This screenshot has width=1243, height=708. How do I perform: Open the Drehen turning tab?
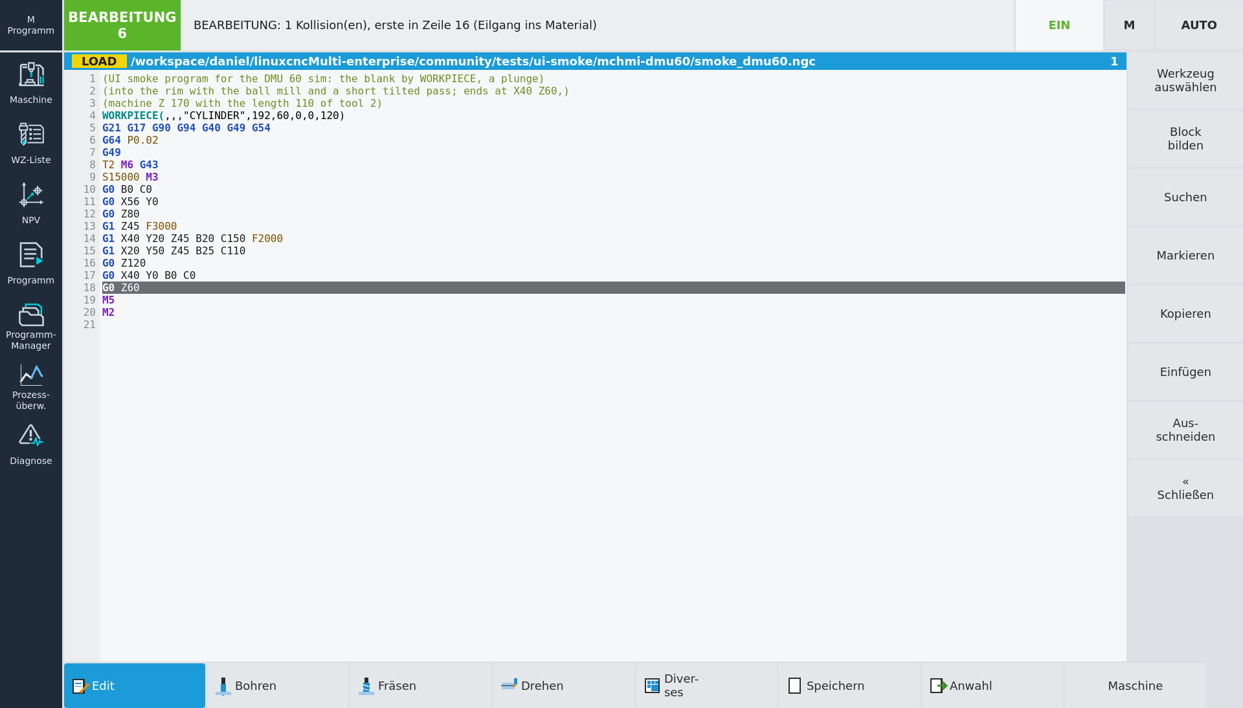pos(564,685)
